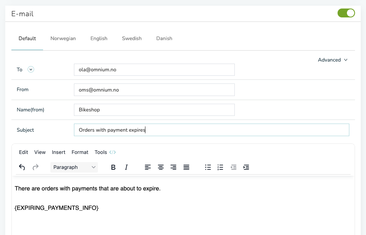Align text right
Image resolution: width=366 pixels, height=235 pixels.
coord(173,167)
